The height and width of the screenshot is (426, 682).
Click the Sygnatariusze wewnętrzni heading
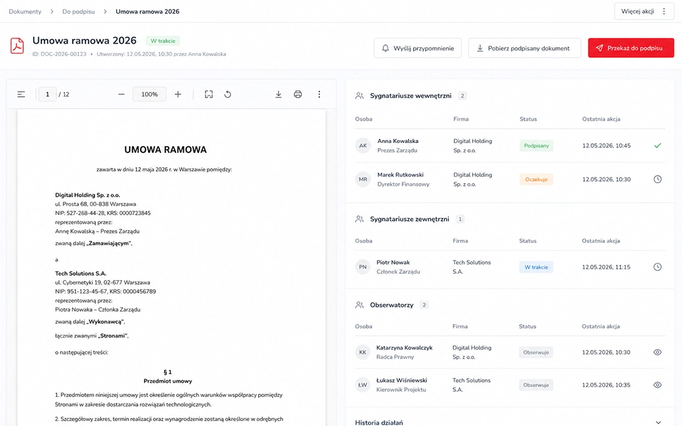pyautogui.click(x=410, y=96)
